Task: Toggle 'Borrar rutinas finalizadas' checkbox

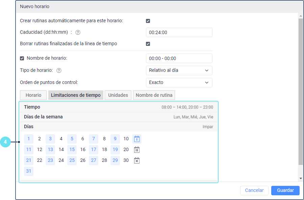Action: [148, 44]
